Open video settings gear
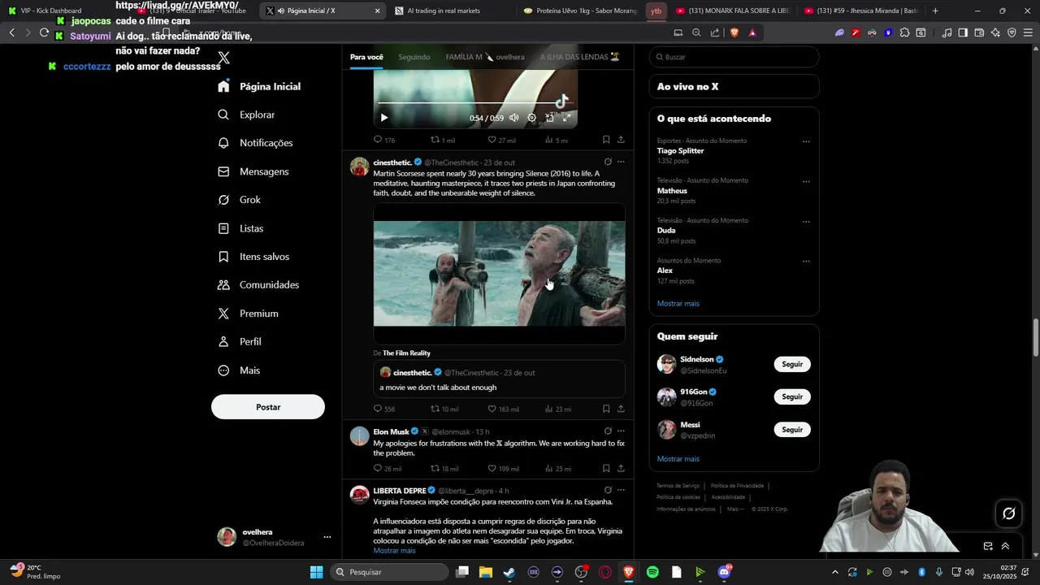 coord(532,118)
